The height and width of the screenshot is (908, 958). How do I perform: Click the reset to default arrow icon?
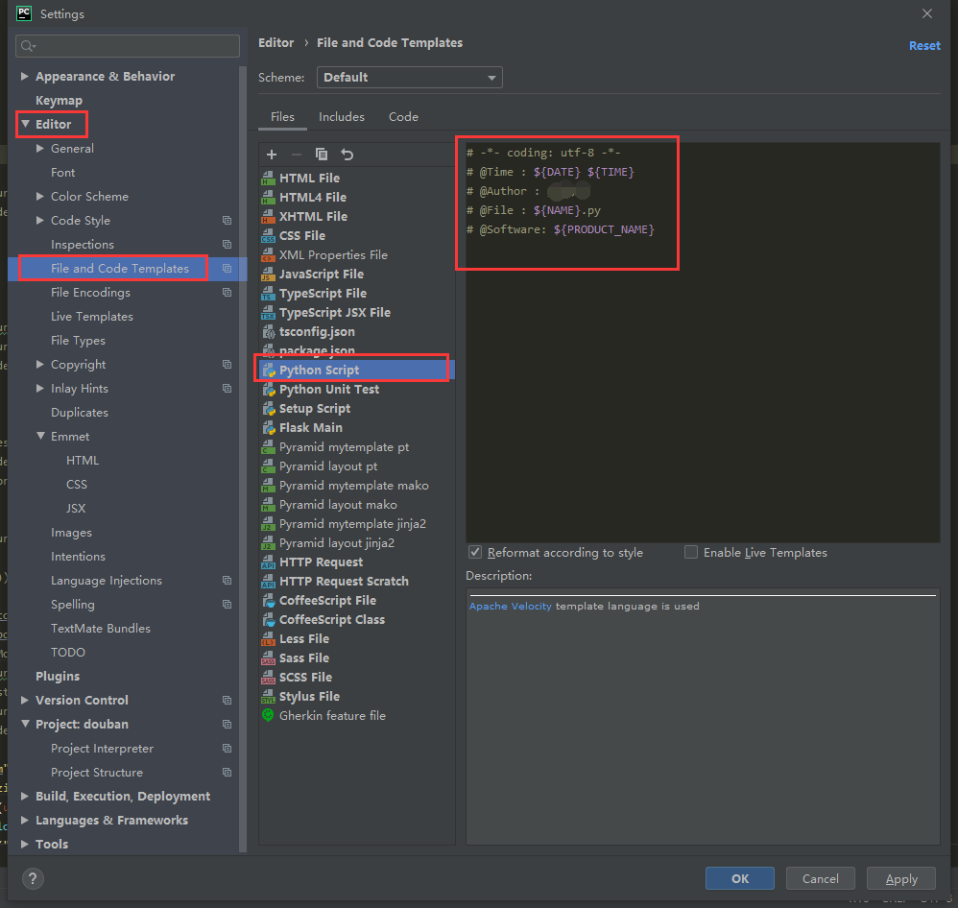(x=347, y=155)
